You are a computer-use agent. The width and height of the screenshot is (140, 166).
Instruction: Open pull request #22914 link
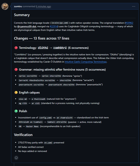coord(54,27)
